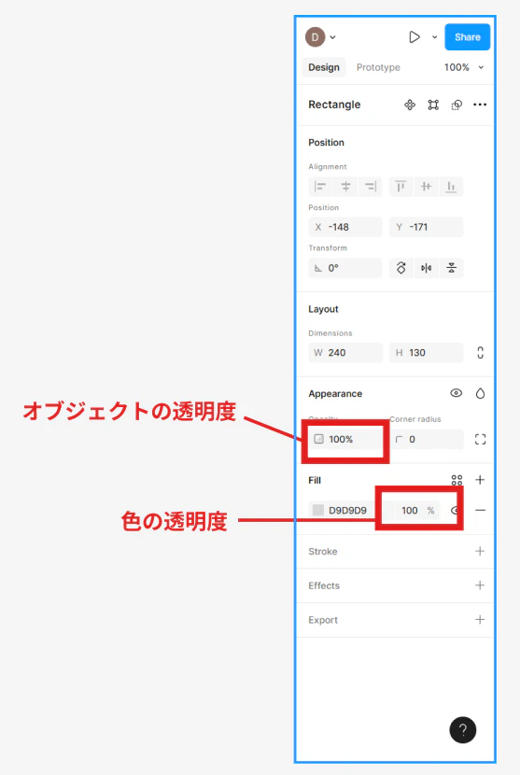Click the blend mode droplet icon
The height and width of the screenshot is (775, 520).
[x=480, y=393]
